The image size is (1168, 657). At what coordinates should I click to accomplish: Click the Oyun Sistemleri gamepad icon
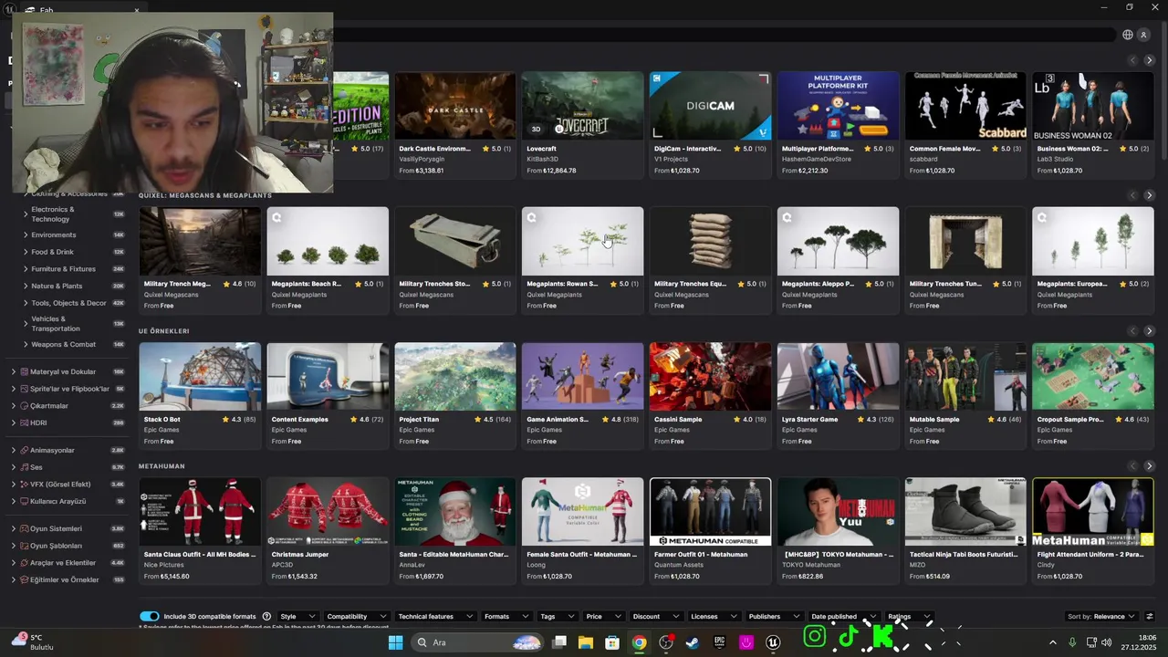(x=24, y=528)
